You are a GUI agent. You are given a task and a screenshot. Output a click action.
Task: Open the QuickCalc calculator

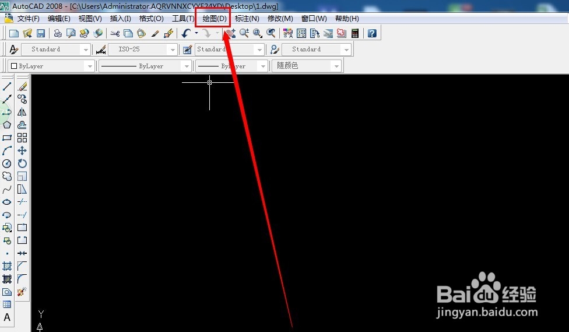[x=355, y=33]
